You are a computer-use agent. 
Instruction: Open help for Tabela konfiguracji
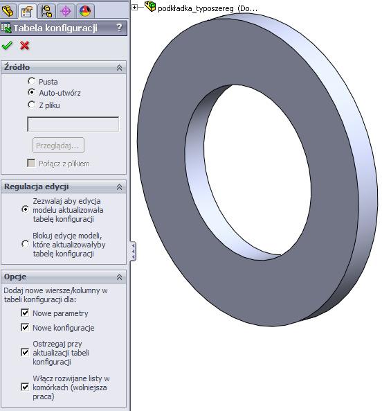[119, 27]
